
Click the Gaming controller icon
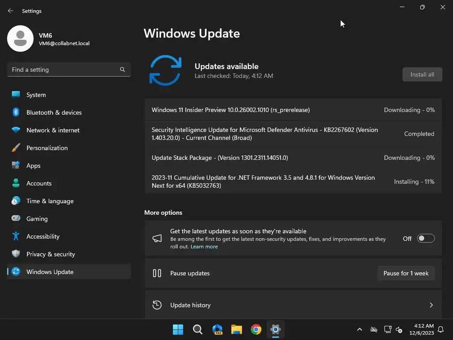(16, 218)
